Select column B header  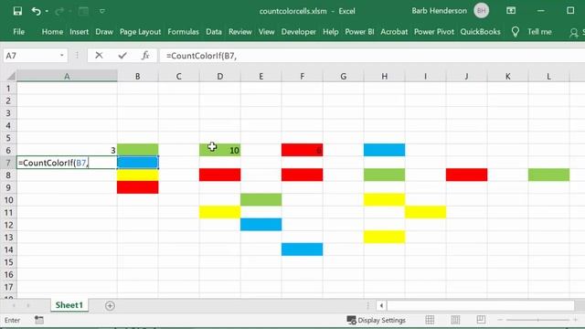[x=138, y=77]
